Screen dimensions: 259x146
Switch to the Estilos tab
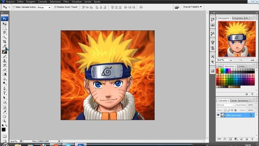click(242, 66)
